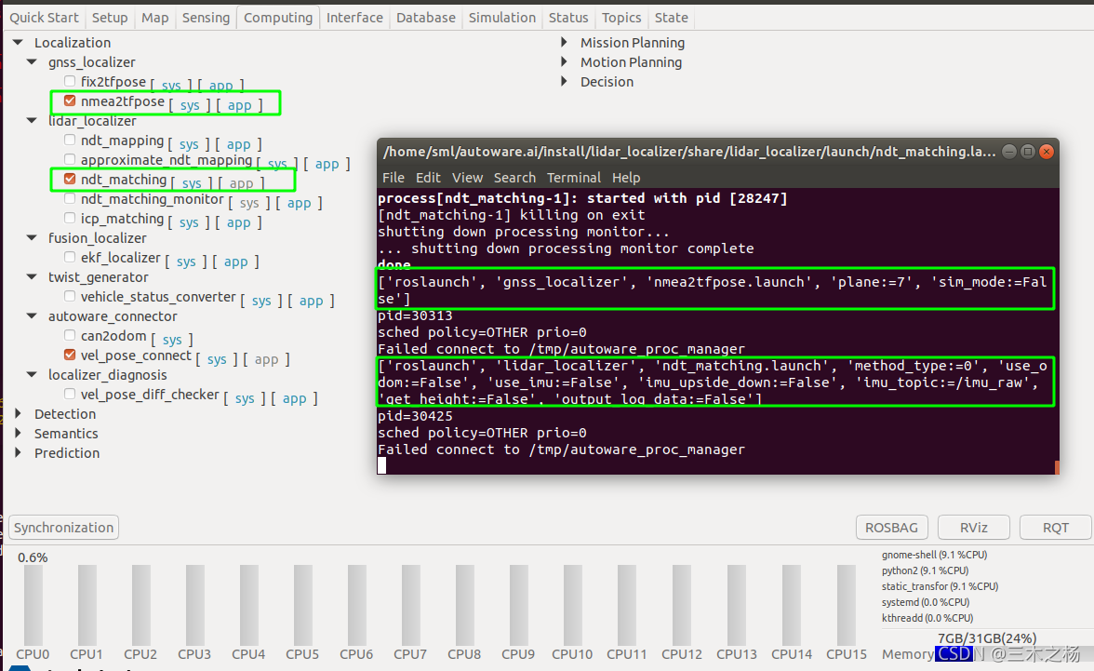This screenshot has height=671, width=1094.
Task: Open the Setup tab
Action: pos(110,18)
